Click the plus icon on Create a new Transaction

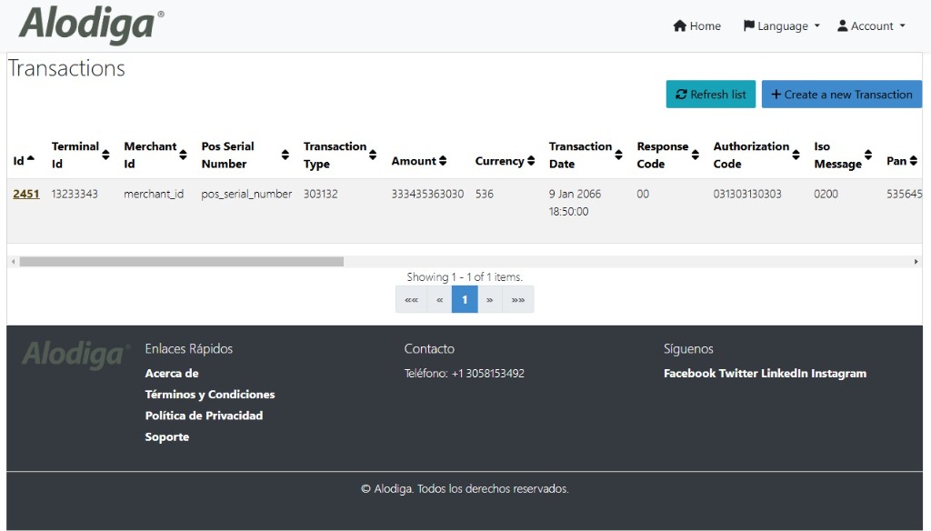click(x=776, y=94)
